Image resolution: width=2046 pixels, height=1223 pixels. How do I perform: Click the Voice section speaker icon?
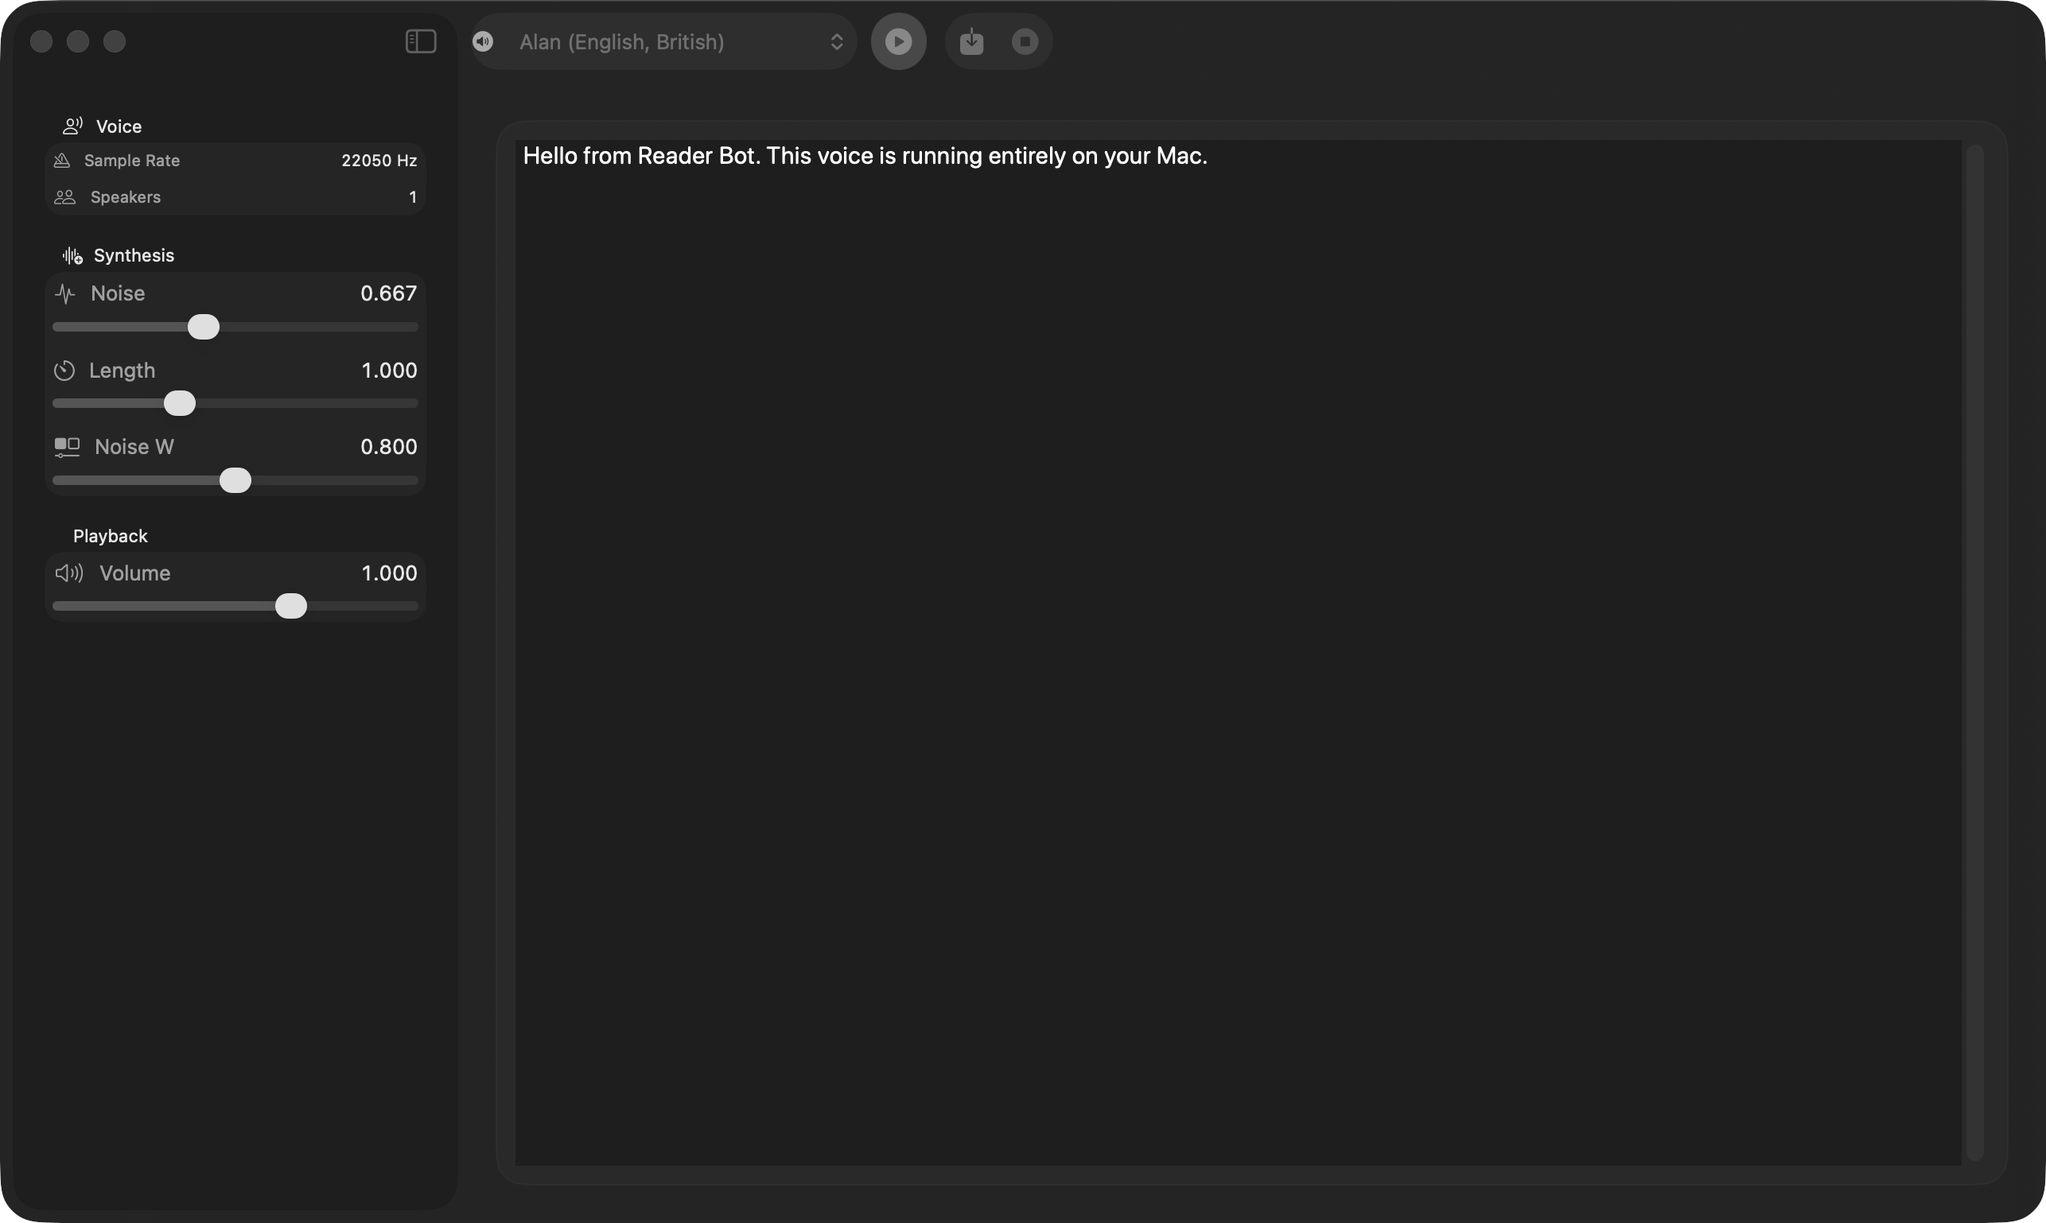(x=72, y=126)
